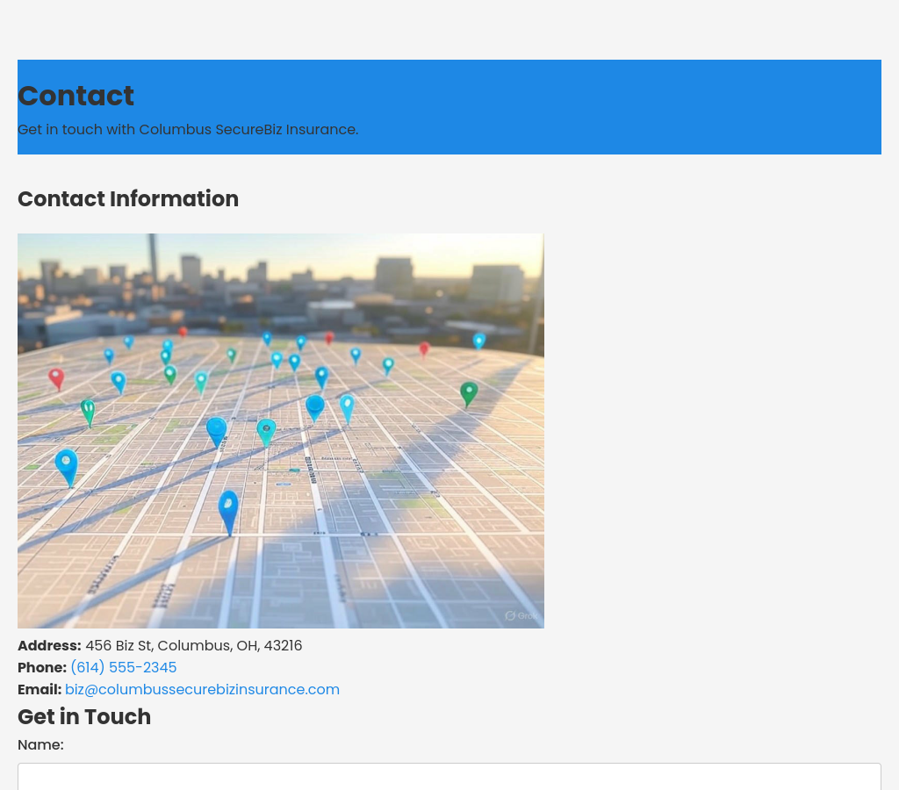
Task: Click the dark green pin on map's right side
Action: tap(469, 392)
